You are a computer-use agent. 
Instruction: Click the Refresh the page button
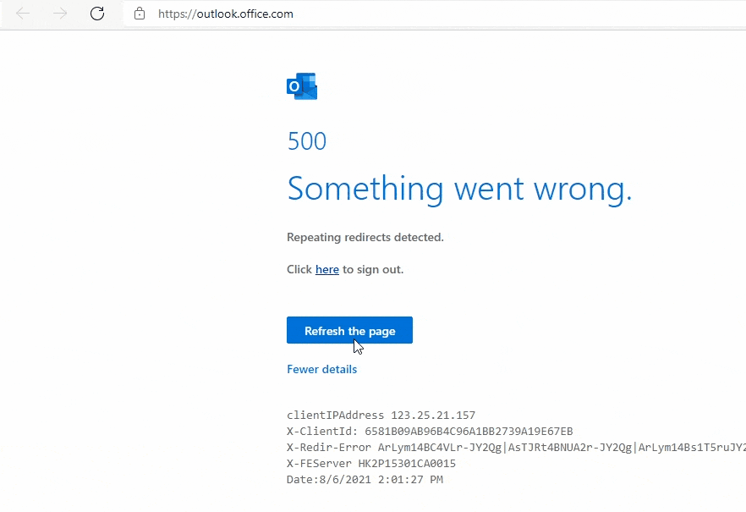(349, 330)
